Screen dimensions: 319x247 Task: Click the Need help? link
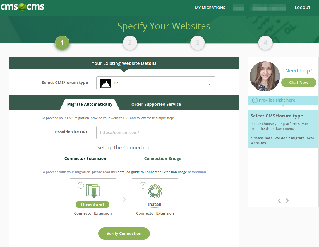pyautogui.click(x=299, y=70)
